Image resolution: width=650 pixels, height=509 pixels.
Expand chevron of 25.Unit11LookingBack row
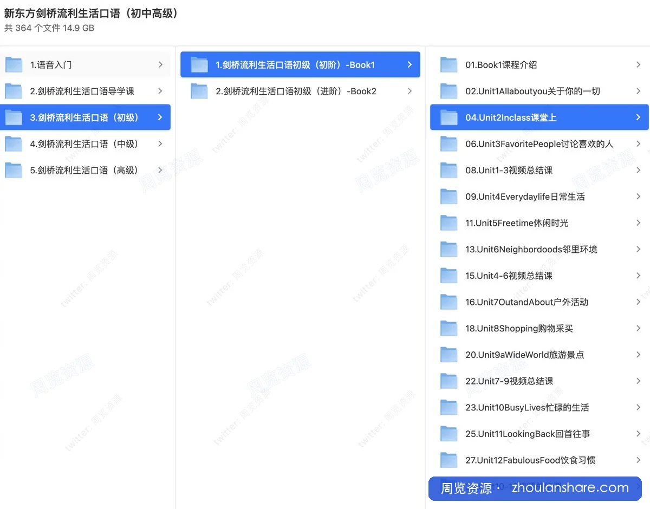tap(639, 434)
